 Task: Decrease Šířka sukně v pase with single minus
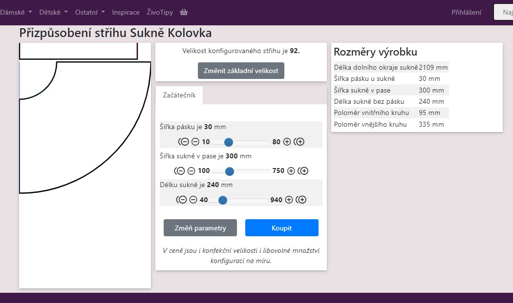pos(191,171)
